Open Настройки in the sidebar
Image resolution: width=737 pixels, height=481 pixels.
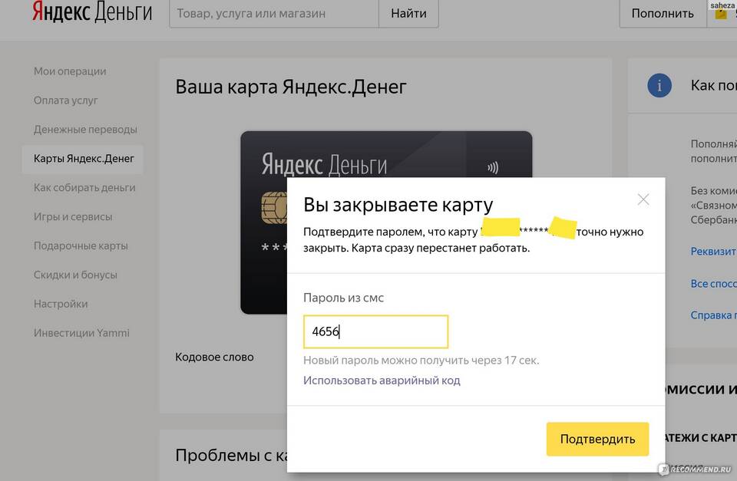[61, 304]
